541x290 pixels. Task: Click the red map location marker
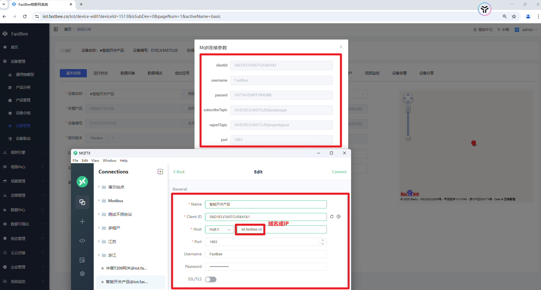click(x=474, y=143)
